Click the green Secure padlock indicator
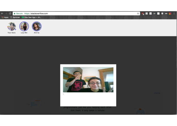This screenshot has width=177, height=126. coord(18,14)
